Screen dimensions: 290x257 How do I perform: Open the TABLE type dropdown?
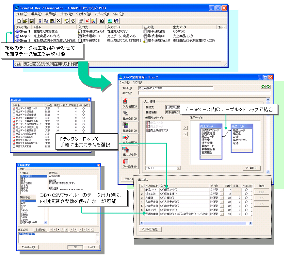pyautogui.click(x=178, y=168)
